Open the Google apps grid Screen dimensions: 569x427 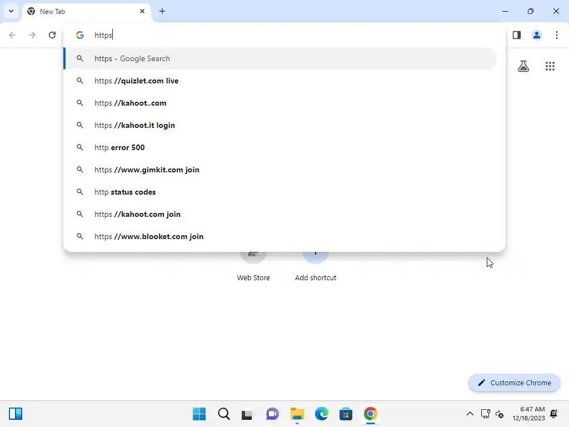click(550, 66)
